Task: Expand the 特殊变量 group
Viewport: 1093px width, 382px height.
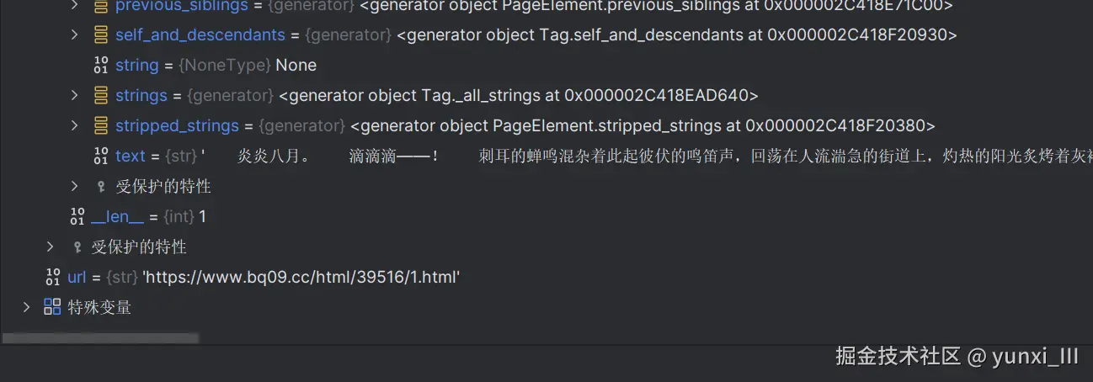Action: (x=27, y=307)
